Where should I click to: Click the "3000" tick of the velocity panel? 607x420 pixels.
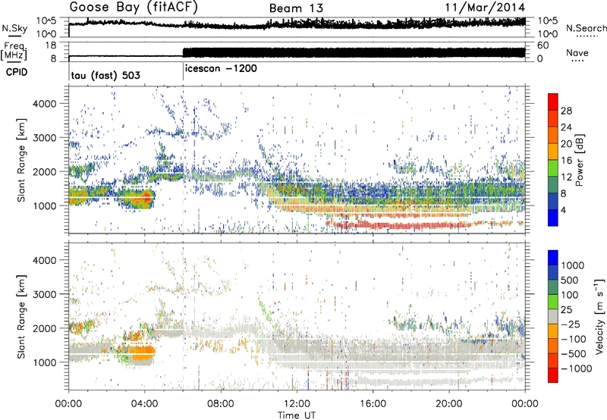(x=44, y=294)
